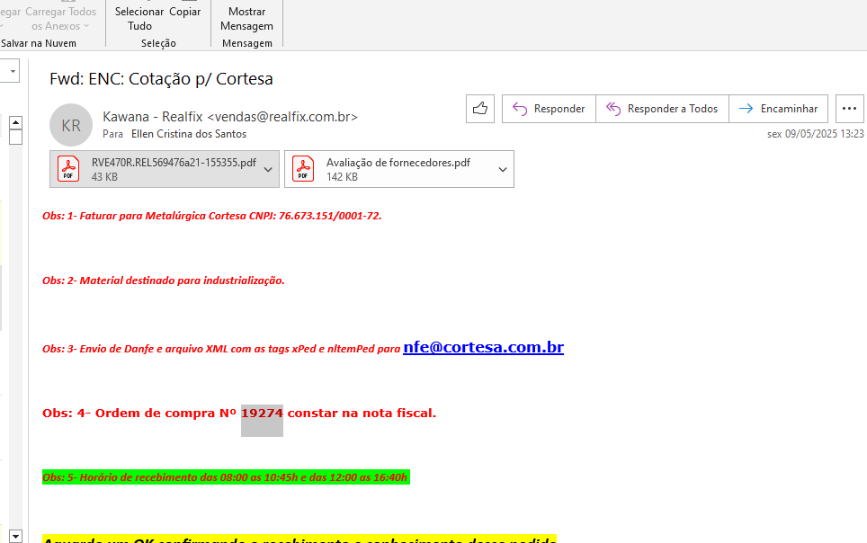Reply using the Responder button
Viewport: 867px width, 543px height.
549,109
